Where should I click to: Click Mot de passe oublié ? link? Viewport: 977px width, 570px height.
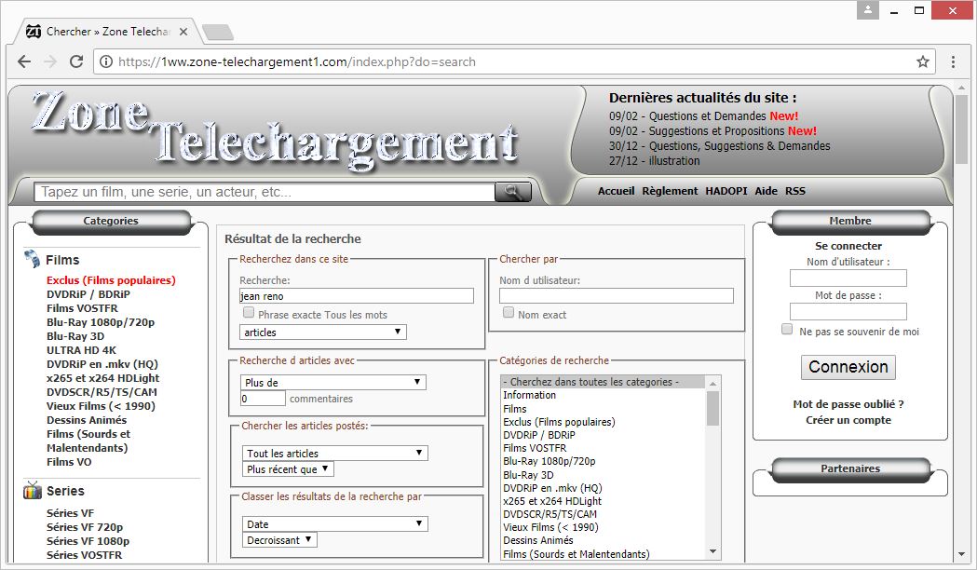(848, 403)
